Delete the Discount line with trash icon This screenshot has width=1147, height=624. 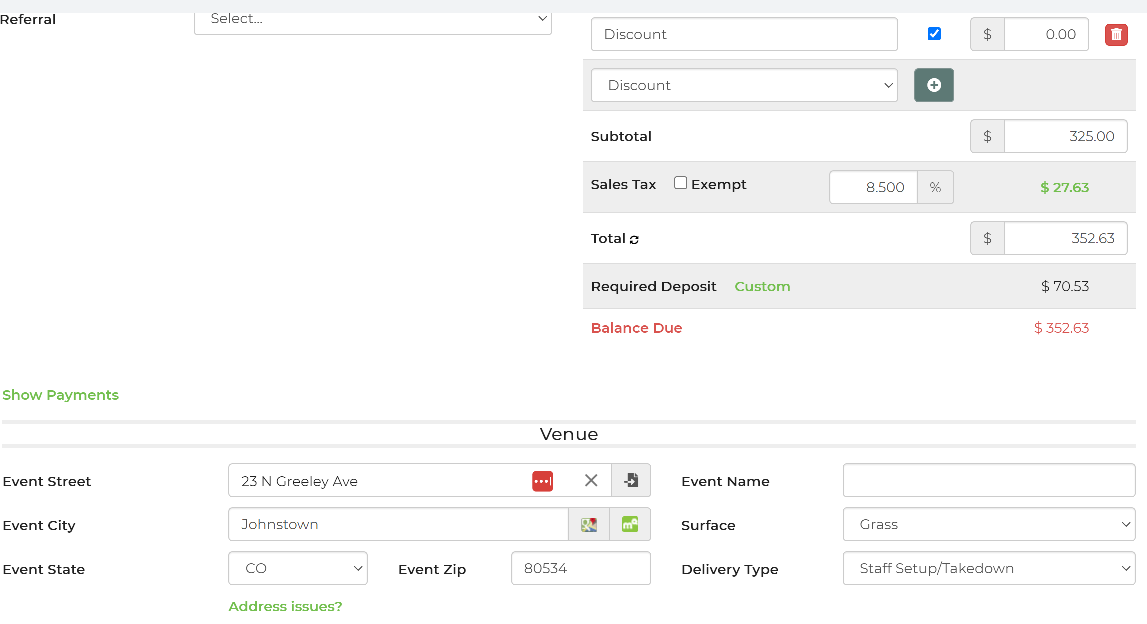point(1116,35)
